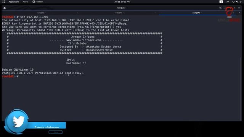Click the 'Debian GNU/Linux 10' line
This screenshot has width=244, height=137.
pos(18,70)
